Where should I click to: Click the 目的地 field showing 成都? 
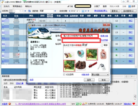click(x=46, y=11)
